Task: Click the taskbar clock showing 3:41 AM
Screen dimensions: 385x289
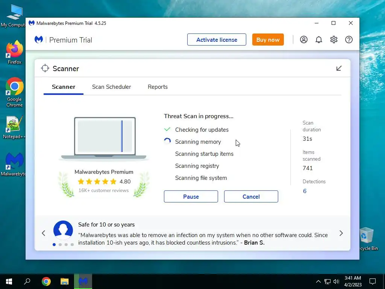Action: pyautogui.click(x=353, y=281)
